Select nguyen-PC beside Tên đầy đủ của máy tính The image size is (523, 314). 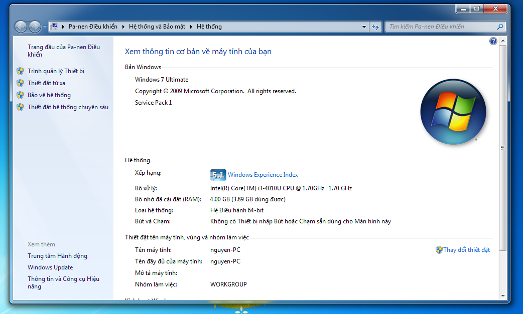click(x=225, y=261)
